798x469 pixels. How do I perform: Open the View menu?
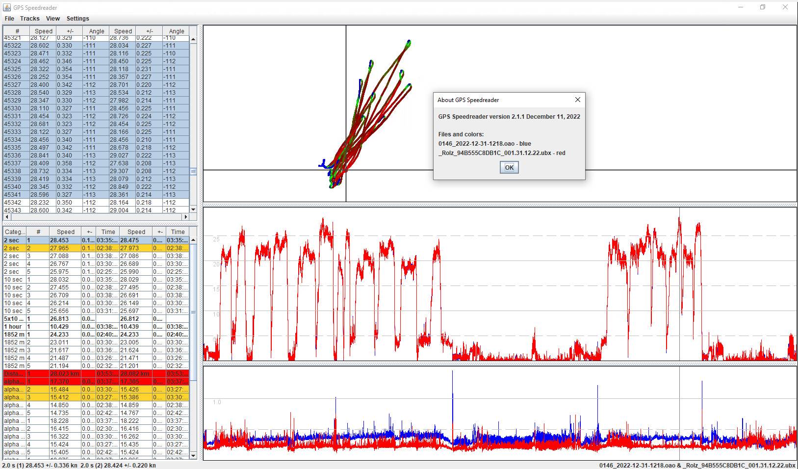(x=53, y=19)
